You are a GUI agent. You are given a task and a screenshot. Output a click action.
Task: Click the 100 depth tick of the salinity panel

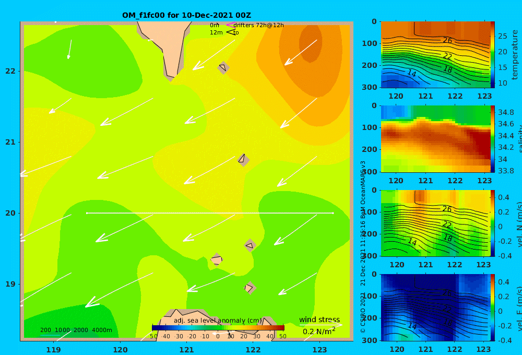[370, 127]
